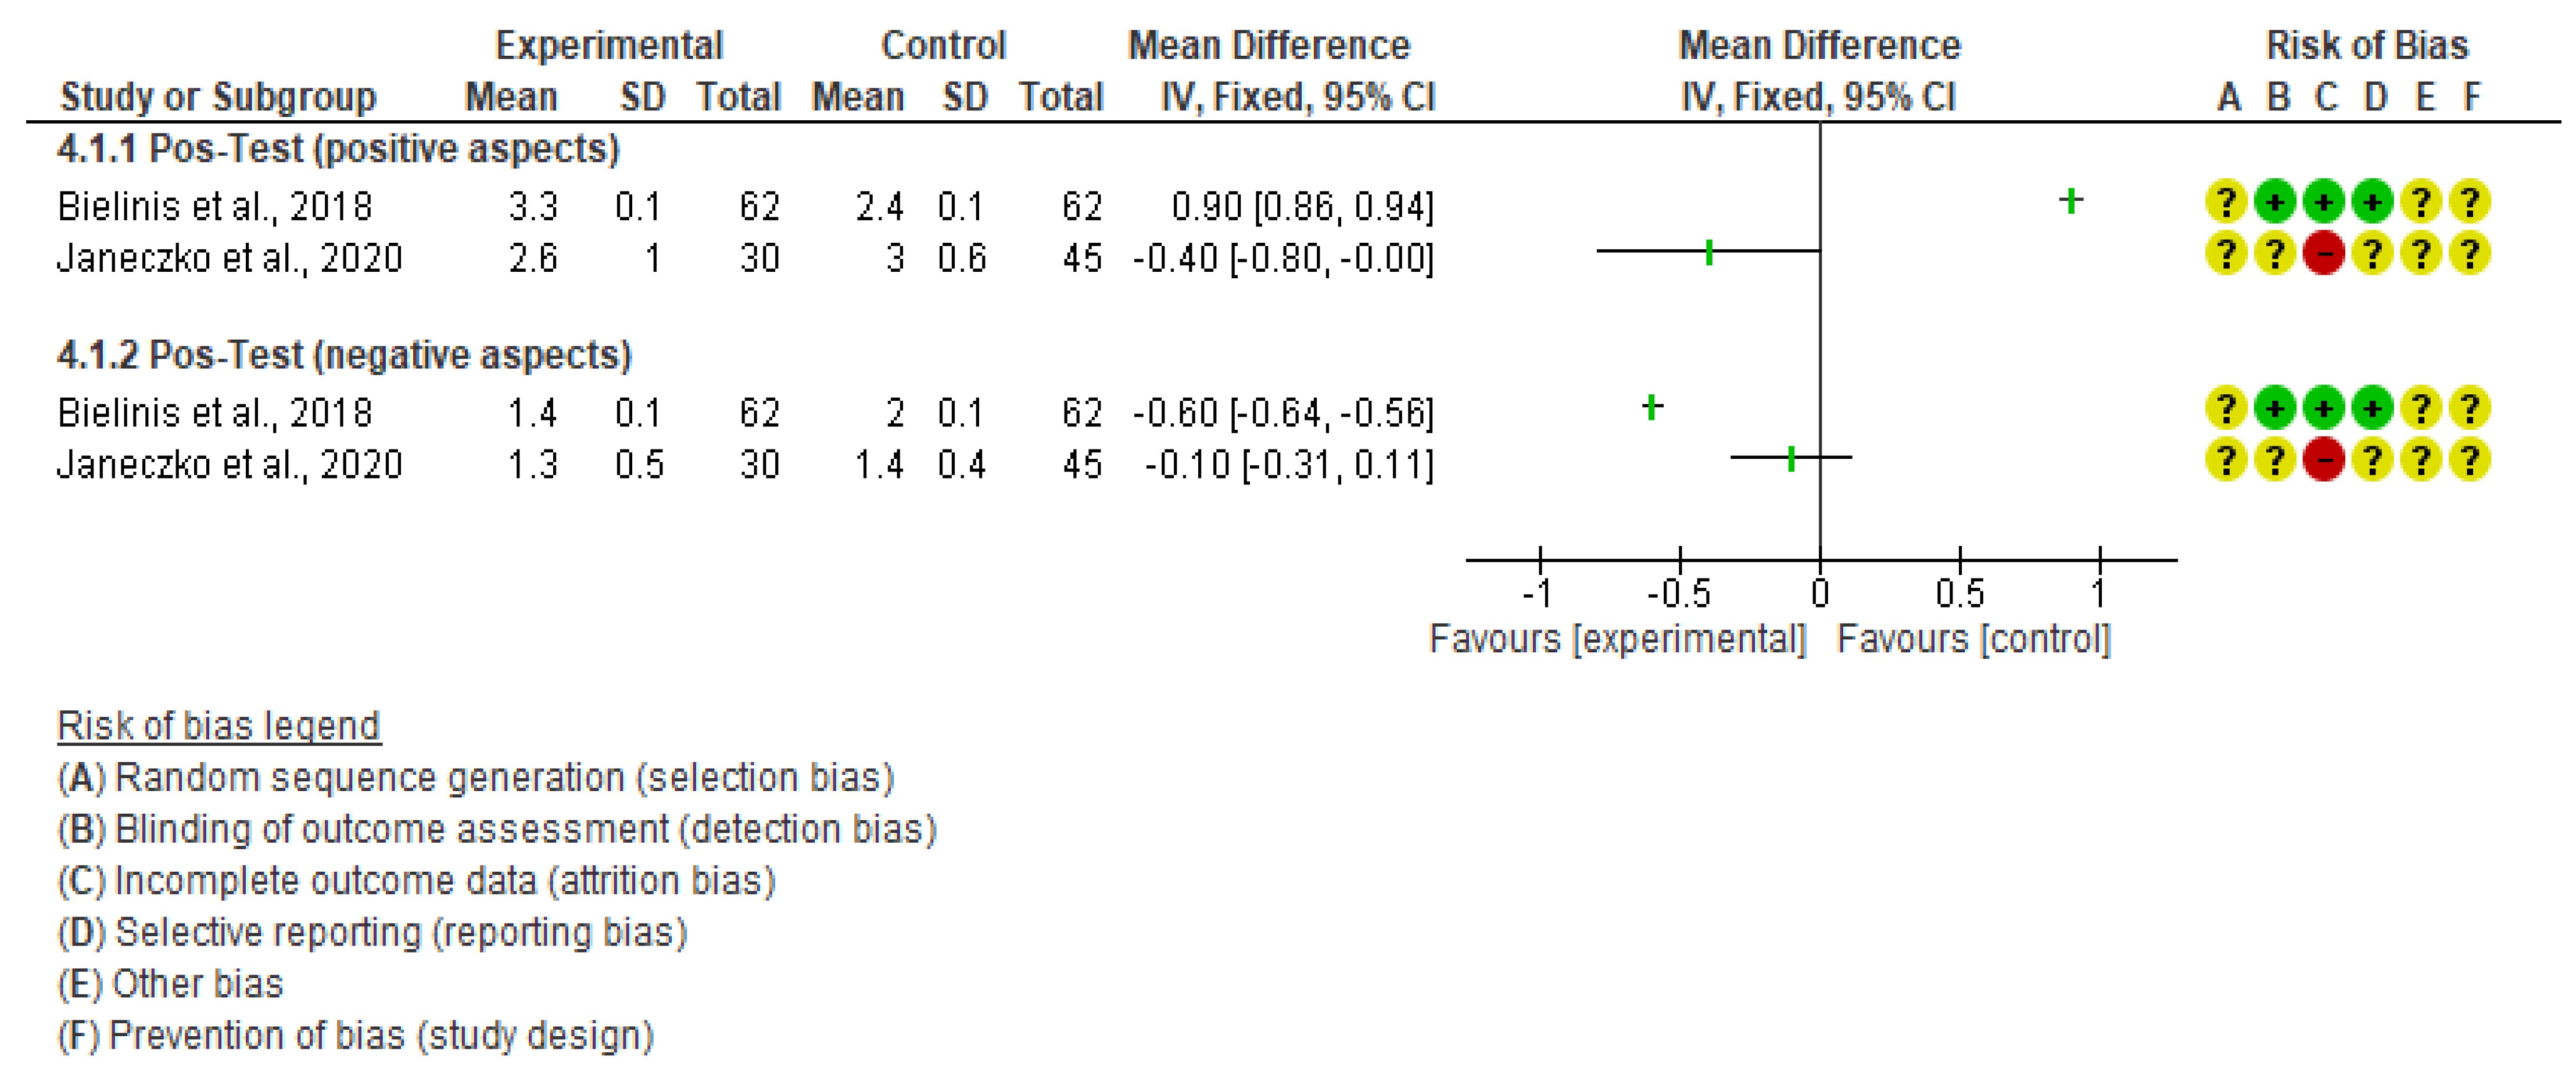Click the "Favours [control]" axis label
The height and width of the screenshot is (1071, 2576).
coord(1973,638)
